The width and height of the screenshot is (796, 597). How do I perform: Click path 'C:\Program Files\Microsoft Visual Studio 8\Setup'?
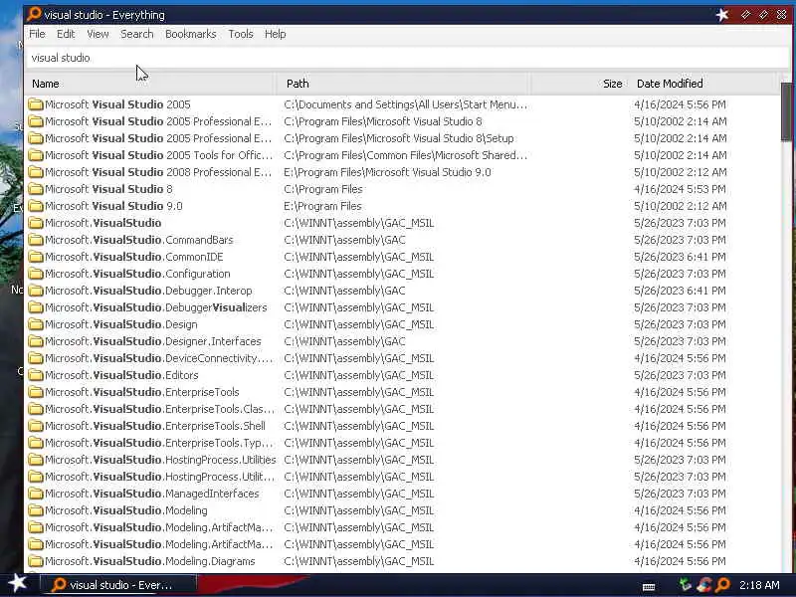pyautogui.click(x=399, y=138)
